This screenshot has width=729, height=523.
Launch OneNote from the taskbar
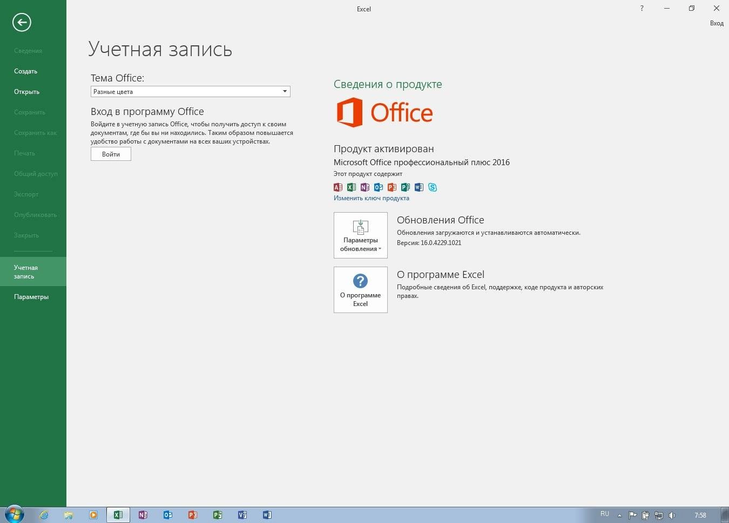(x=143, y=515)
